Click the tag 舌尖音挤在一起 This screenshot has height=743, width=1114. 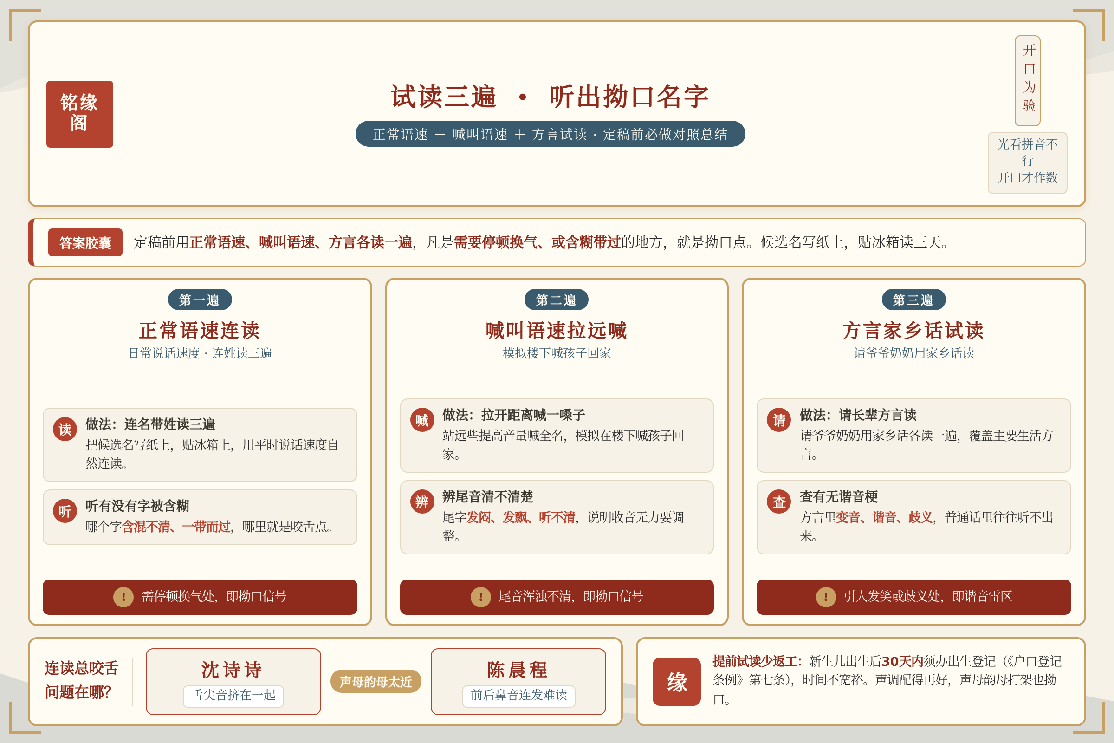(233, 696)
